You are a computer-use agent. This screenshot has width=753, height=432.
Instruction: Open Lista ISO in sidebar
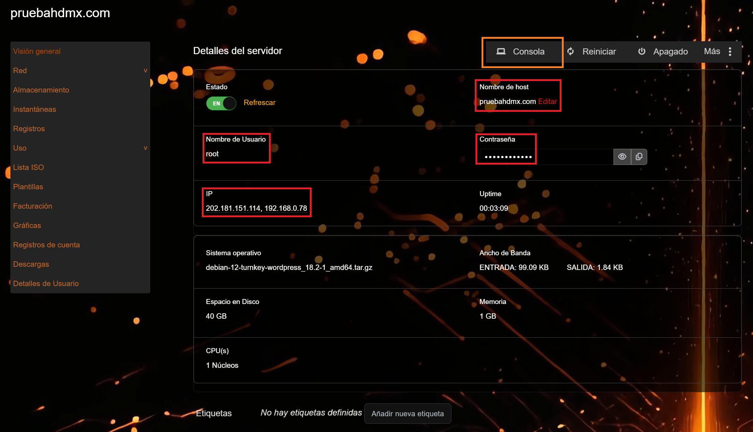(29, 167)
